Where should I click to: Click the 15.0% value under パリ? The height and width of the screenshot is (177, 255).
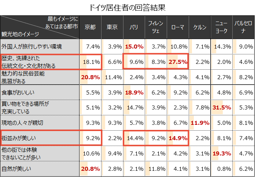coord(134,47)
